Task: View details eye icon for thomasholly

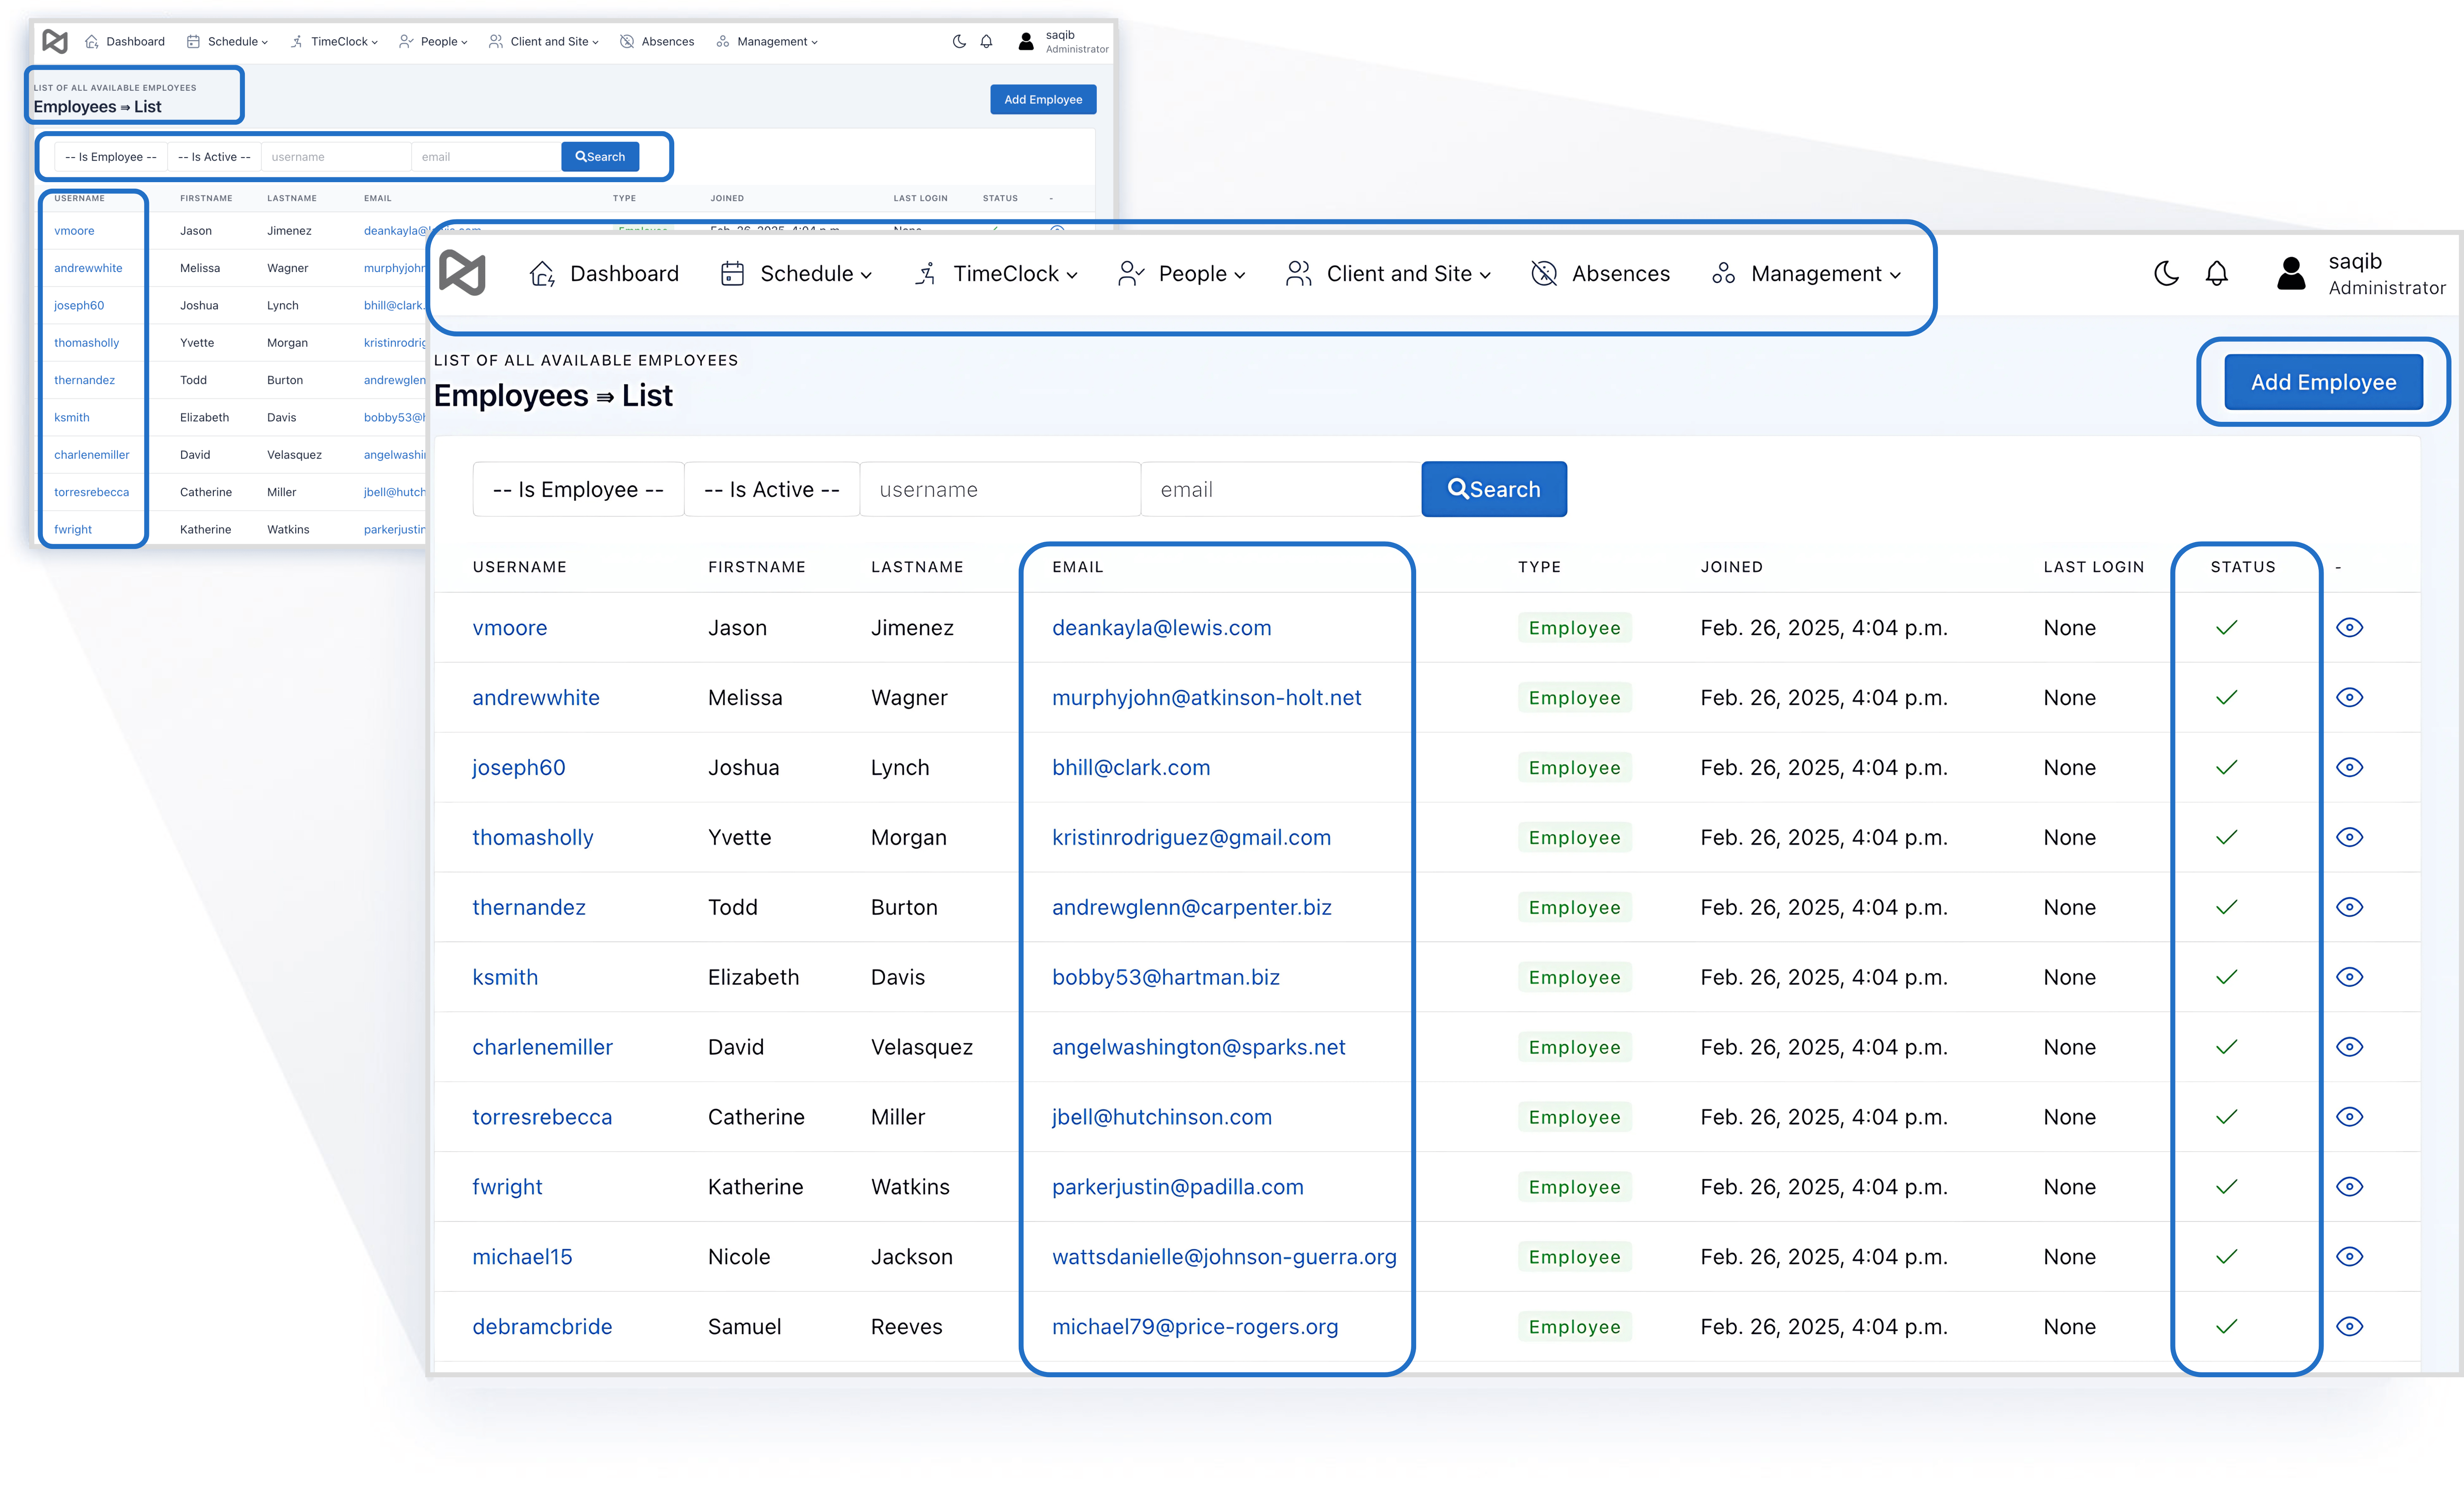Action: coord(2349,837)
